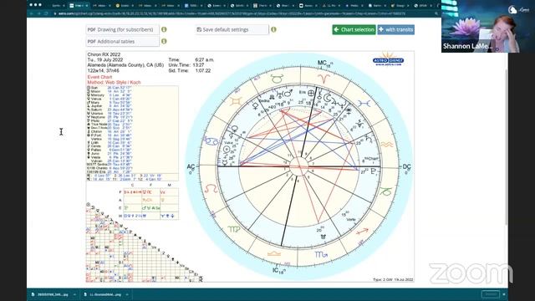Click the Sid. Time 1:07:22 value
This screenshot has width=535, height=301.
[202, 70]
